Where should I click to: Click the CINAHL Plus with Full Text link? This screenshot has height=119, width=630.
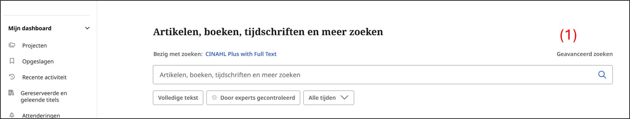point(241,54)
